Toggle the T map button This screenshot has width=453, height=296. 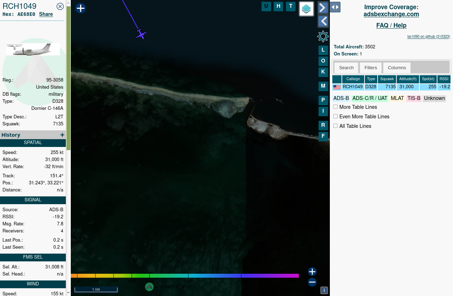click(x=291, y=6)
